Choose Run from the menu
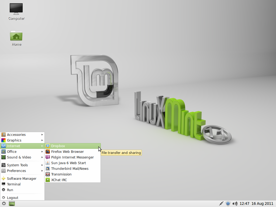Image resolution: width=276 pixels, height=207 pixels. coord(22,190)
